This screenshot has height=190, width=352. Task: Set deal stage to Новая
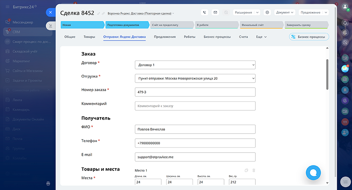[x=83, y=25]
